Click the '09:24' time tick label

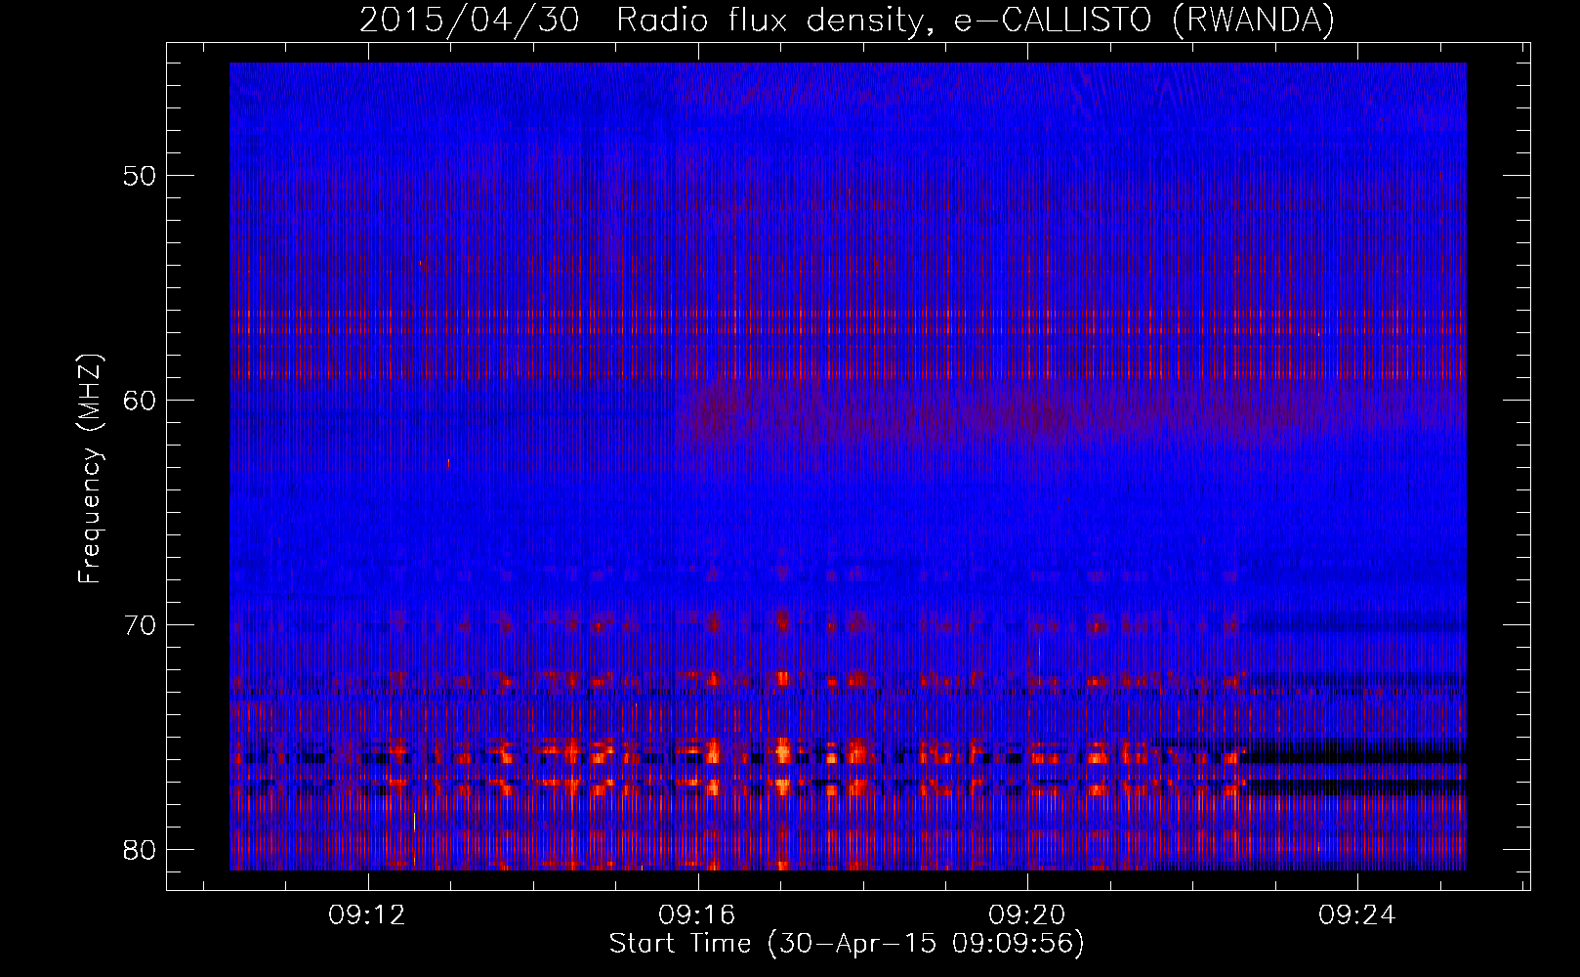click(x=1357, y=915)
